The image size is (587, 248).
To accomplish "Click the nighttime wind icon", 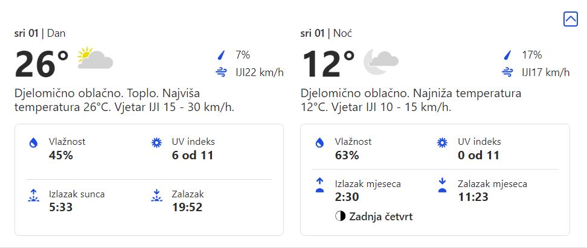I will click(x=507, y=73).
